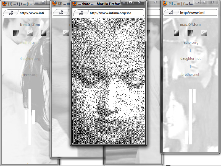
Task: Select the middle thumbnail under mas.04.fem
Action: click(x=190, y=33)
